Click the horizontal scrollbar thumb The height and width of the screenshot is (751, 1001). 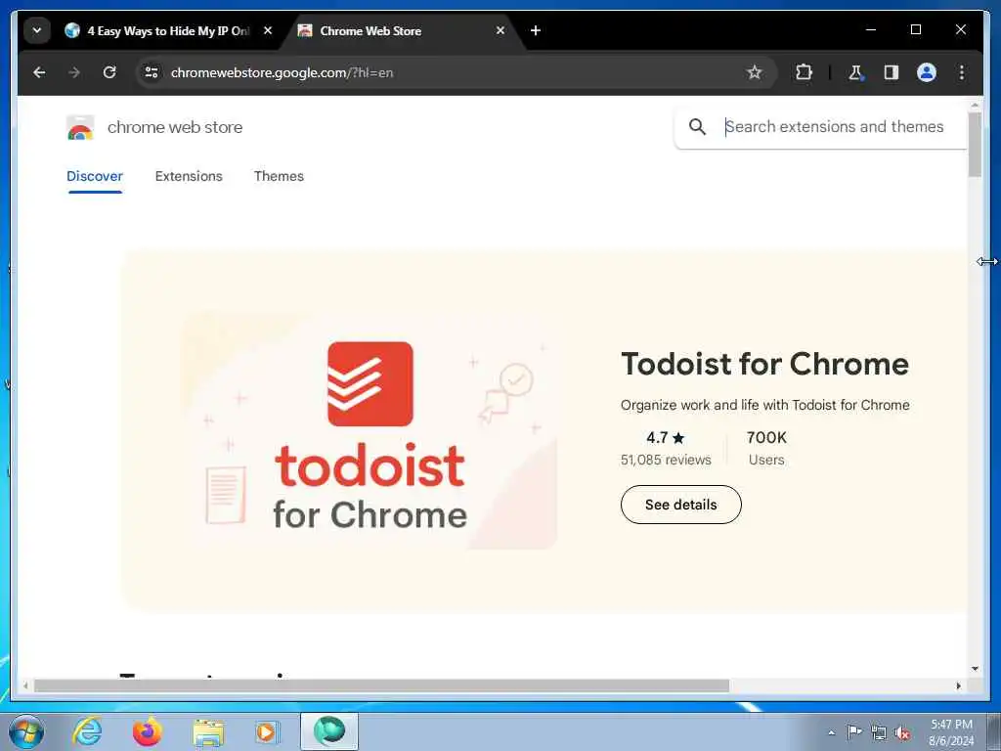[x=381, y=685]
